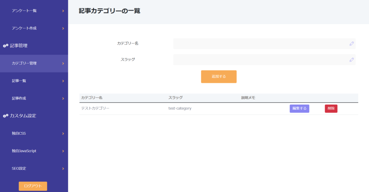The width and height of the screenshot is (369, 192).
Task: Click chevron arrow next to 記事一覧
Action: coord(63,81)
